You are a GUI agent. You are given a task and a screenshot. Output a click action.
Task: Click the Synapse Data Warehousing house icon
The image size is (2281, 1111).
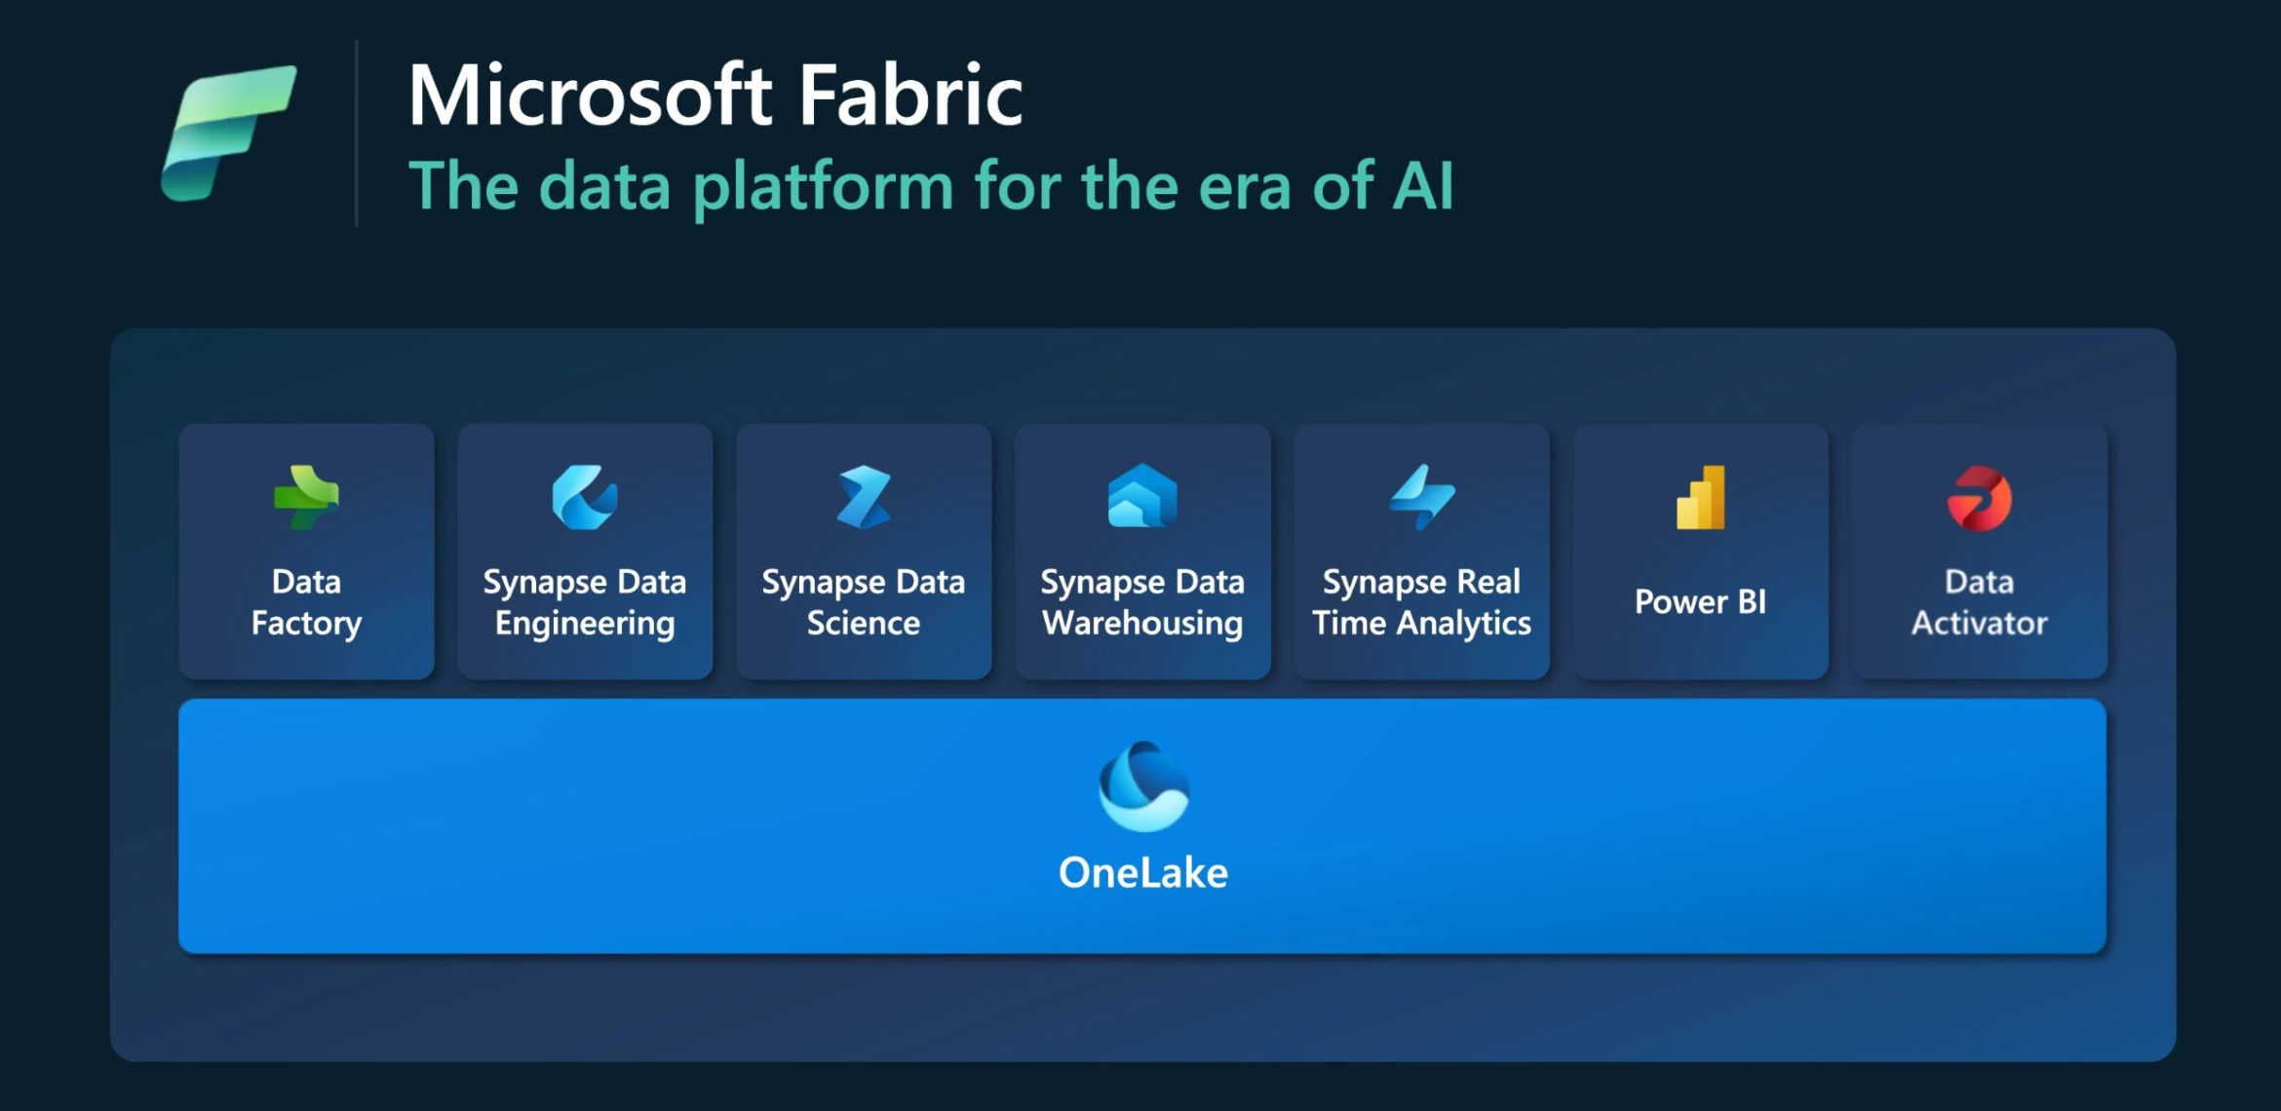[1142, 496]
